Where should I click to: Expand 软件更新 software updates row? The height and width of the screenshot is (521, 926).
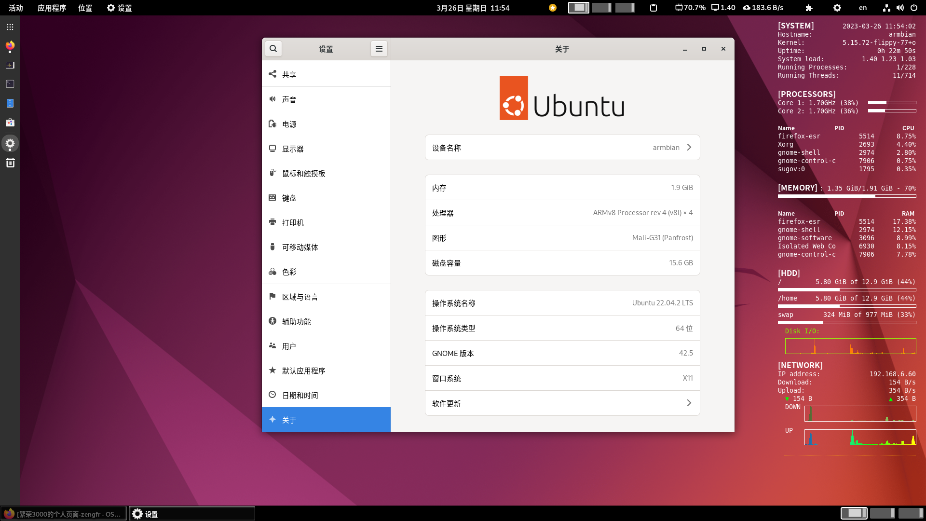click(562, 403)
